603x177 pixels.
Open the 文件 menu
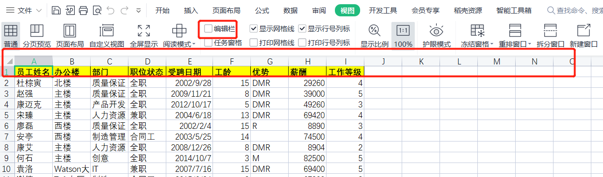24,10
